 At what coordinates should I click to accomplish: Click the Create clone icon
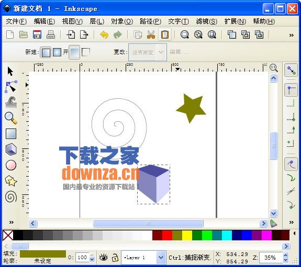coord(246,34)
